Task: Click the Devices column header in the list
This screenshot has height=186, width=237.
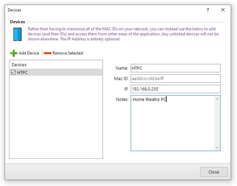Action: 19,65
